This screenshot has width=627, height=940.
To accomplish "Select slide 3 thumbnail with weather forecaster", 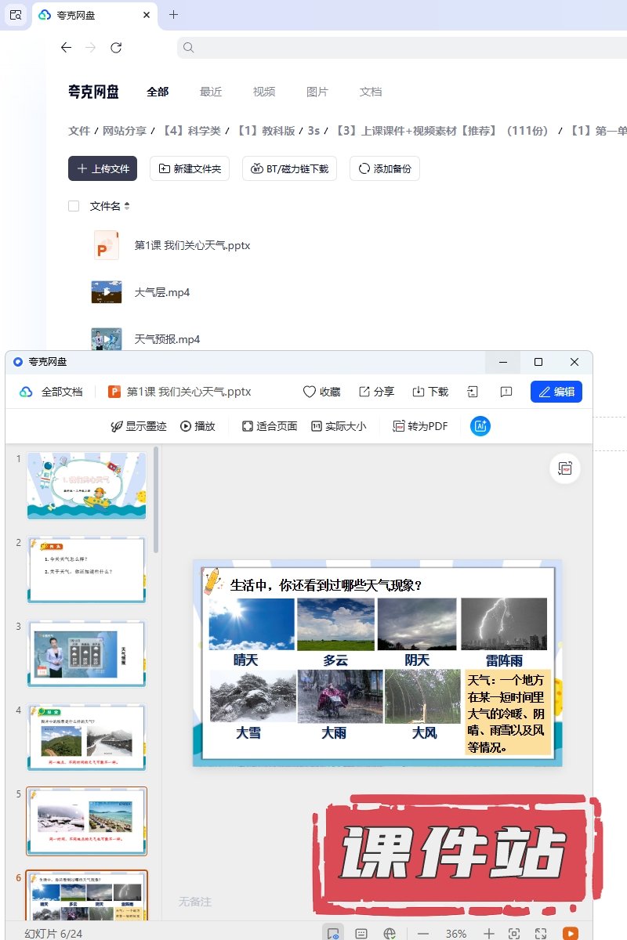I will pos(86,653).
